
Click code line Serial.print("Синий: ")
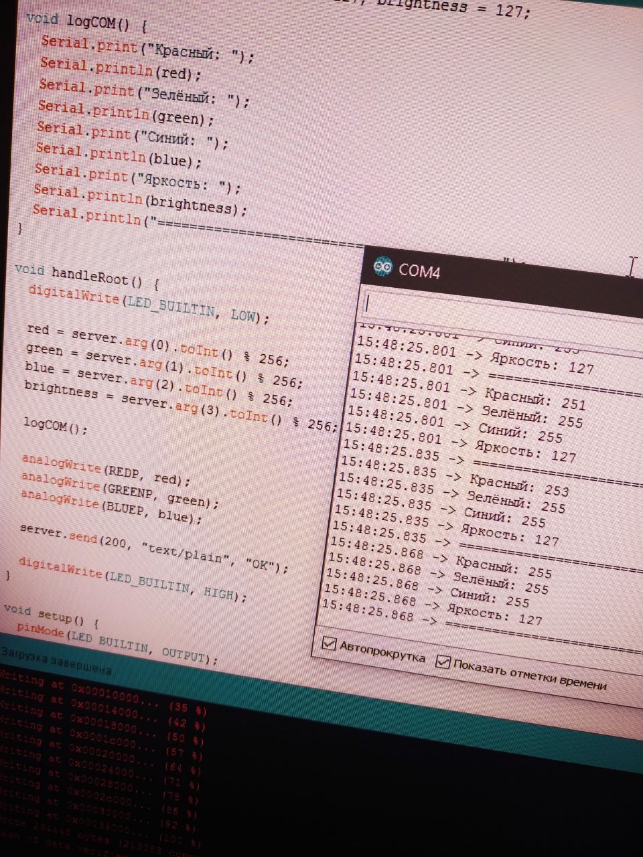coord(133,135)
